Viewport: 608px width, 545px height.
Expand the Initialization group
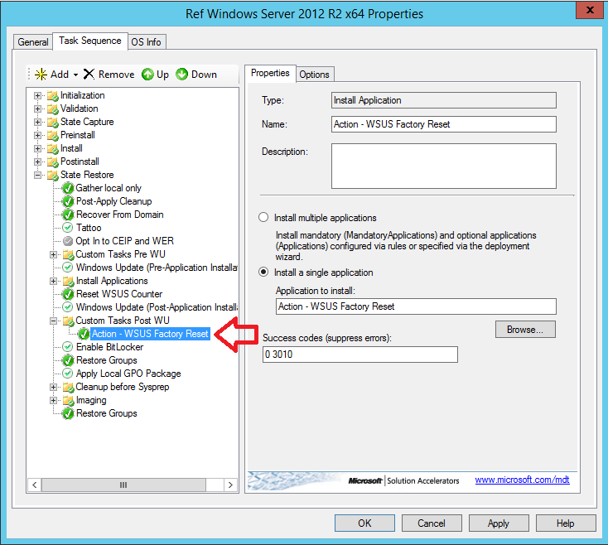click(37, 95)
